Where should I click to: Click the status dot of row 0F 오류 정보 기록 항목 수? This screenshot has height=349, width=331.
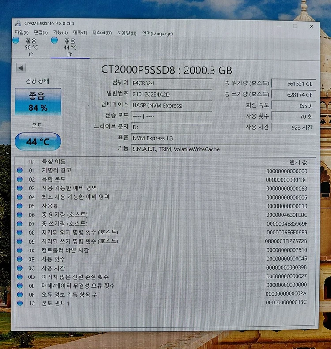point(19,294)
